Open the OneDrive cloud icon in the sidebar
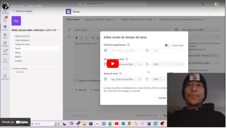Screen dimensions: 227x128 [x=5, y=60]
